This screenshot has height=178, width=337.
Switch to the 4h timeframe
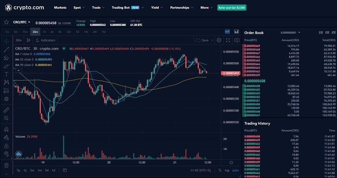point(52,32)
